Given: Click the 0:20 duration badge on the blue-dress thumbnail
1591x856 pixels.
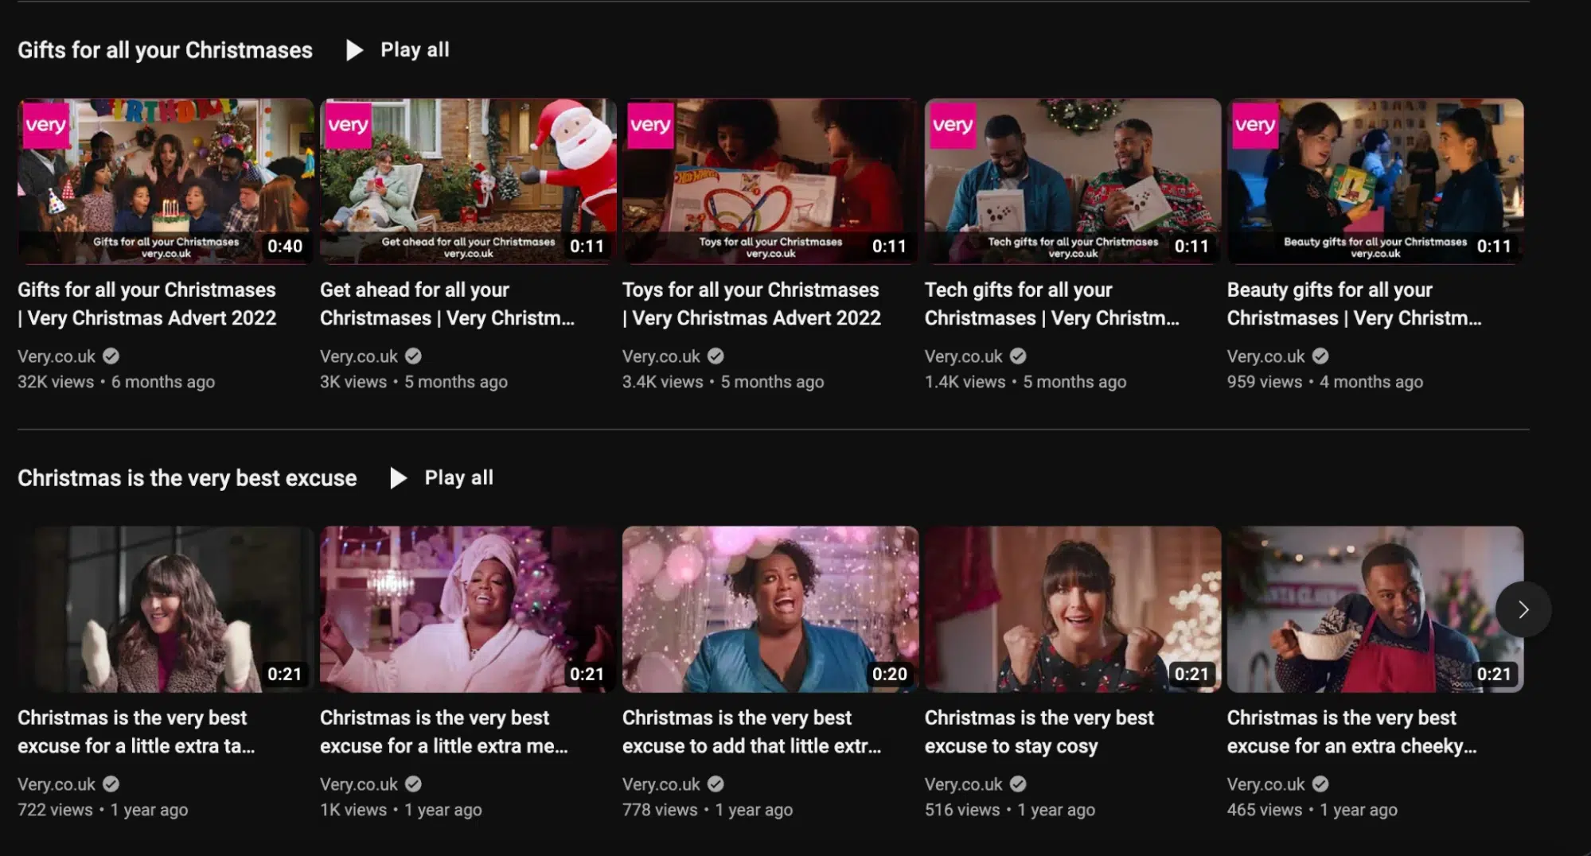Looking at the screenshot, I should (x=889, y=674).
